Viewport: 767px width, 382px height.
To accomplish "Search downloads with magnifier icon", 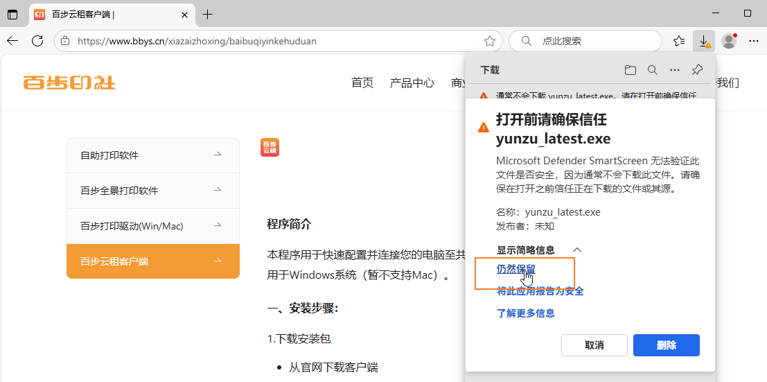I will 652,70.
